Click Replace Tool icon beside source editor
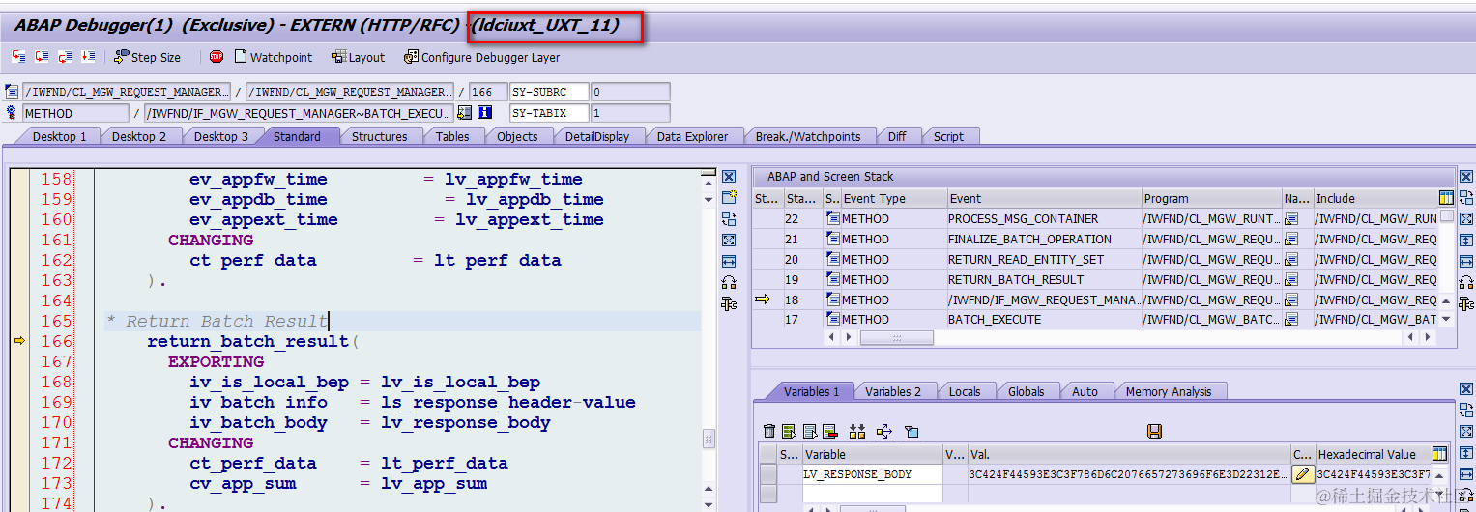This screenshot has height=512, width=1476. tap(729, 219)
